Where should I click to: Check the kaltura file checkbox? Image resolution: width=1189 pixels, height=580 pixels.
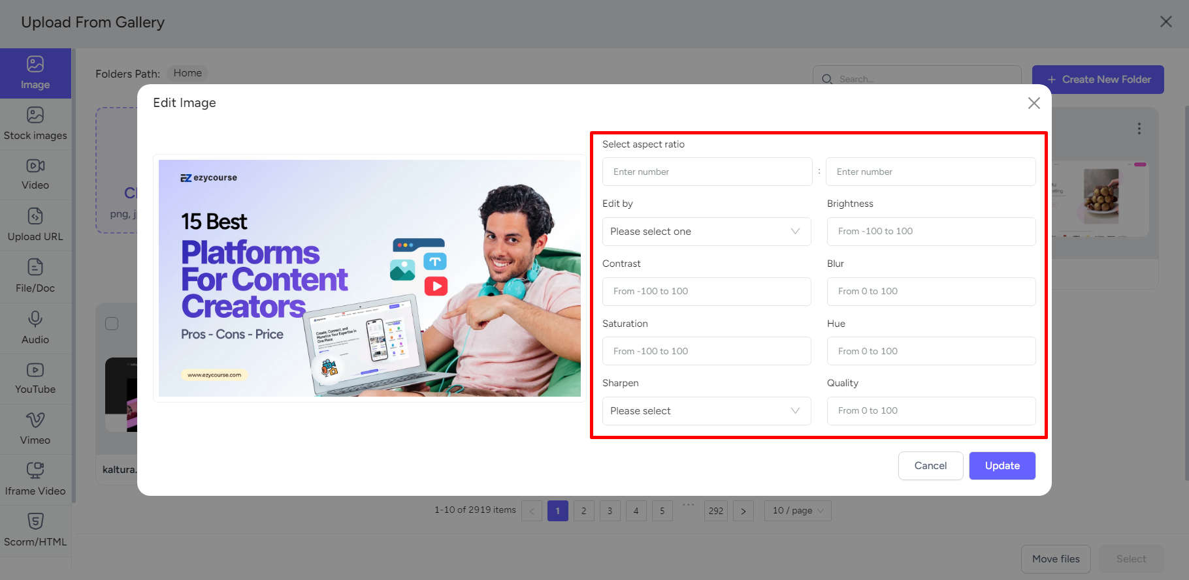(x=112, y=324)
